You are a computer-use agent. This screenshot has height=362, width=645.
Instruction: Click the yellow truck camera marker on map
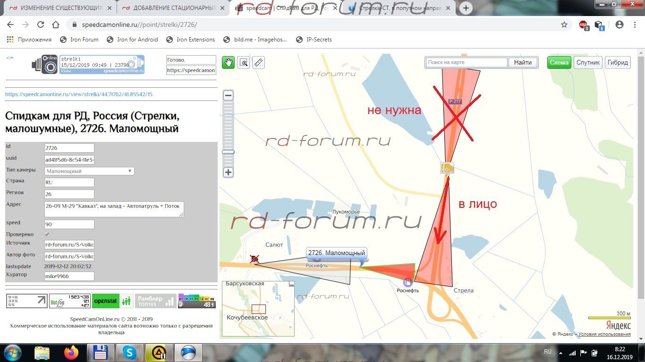click(x=447, y=167)
